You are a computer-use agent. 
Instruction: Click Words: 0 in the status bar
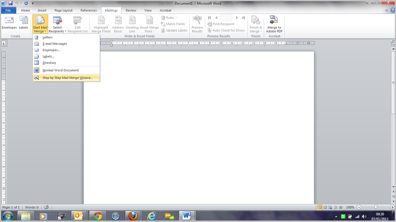tap(32, 207)
